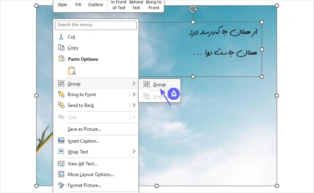Select Keep Text Only paste option icon
Screen dimensions: 314x193
pos(72,71)
